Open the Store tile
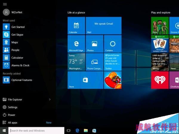Viewport: 179px width, 134px height. (x=85, y=80)
